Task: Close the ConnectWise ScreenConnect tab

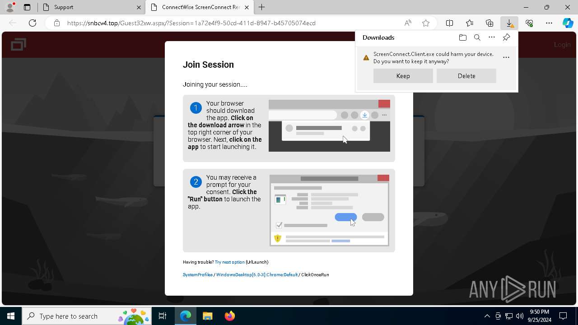Action: pyautogui.click(x=247, y=7)
